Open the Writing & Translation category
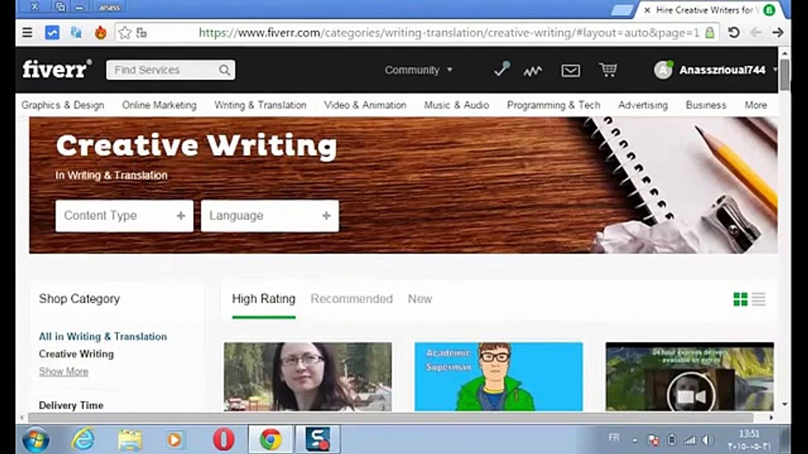This screenshot has height=454, width=808. pos(260,105)
